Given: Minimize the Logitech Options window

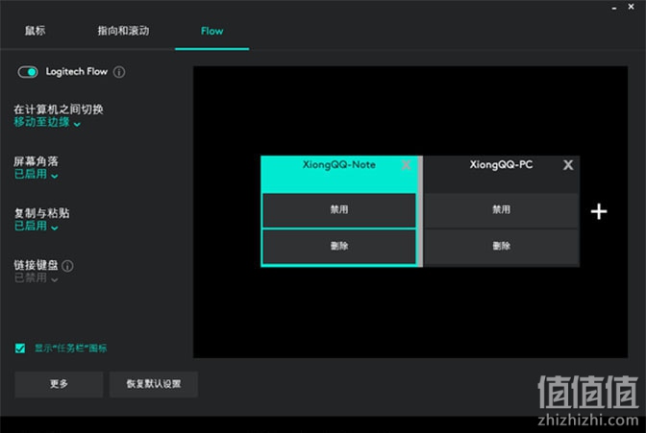Looking at the screenshot, I should [x=614, y=8].
